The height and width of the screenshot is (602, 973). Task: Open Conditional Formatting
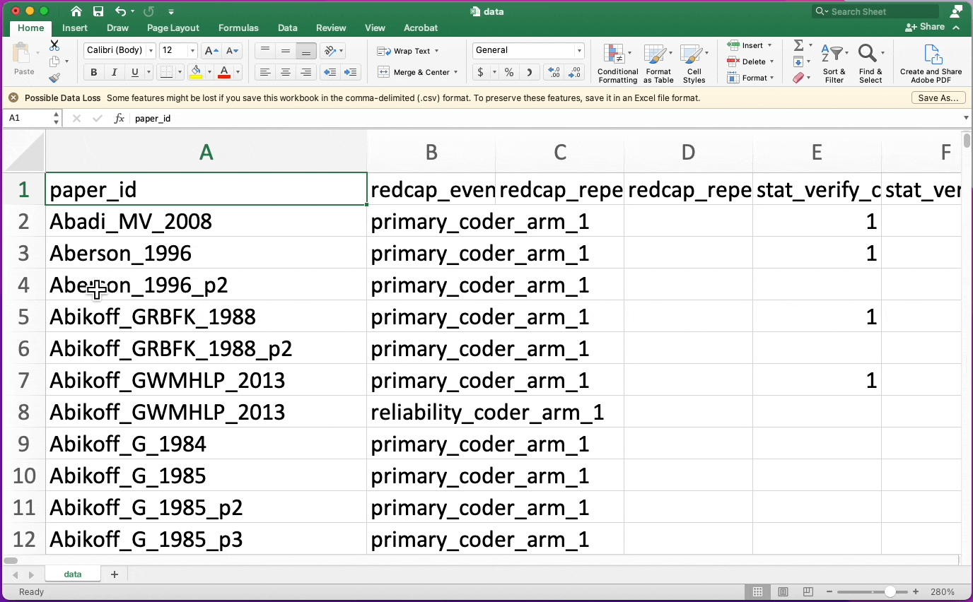(617, 63)
